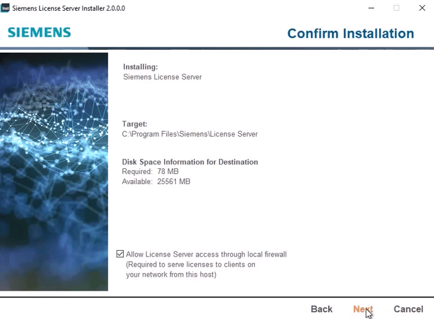The image size is (434, 319).
Task: Click the Target label
Action: [x=134, y=124]
